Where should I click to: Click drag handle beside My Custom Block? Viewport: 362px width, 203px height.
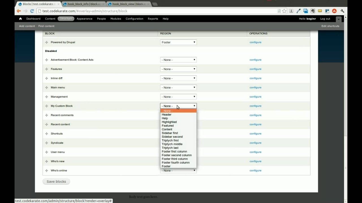coord(47,106)
